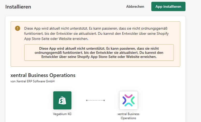The height and width of the screenshot is (122, 201).
Task: Click the App installieren button
Action: 168,6
